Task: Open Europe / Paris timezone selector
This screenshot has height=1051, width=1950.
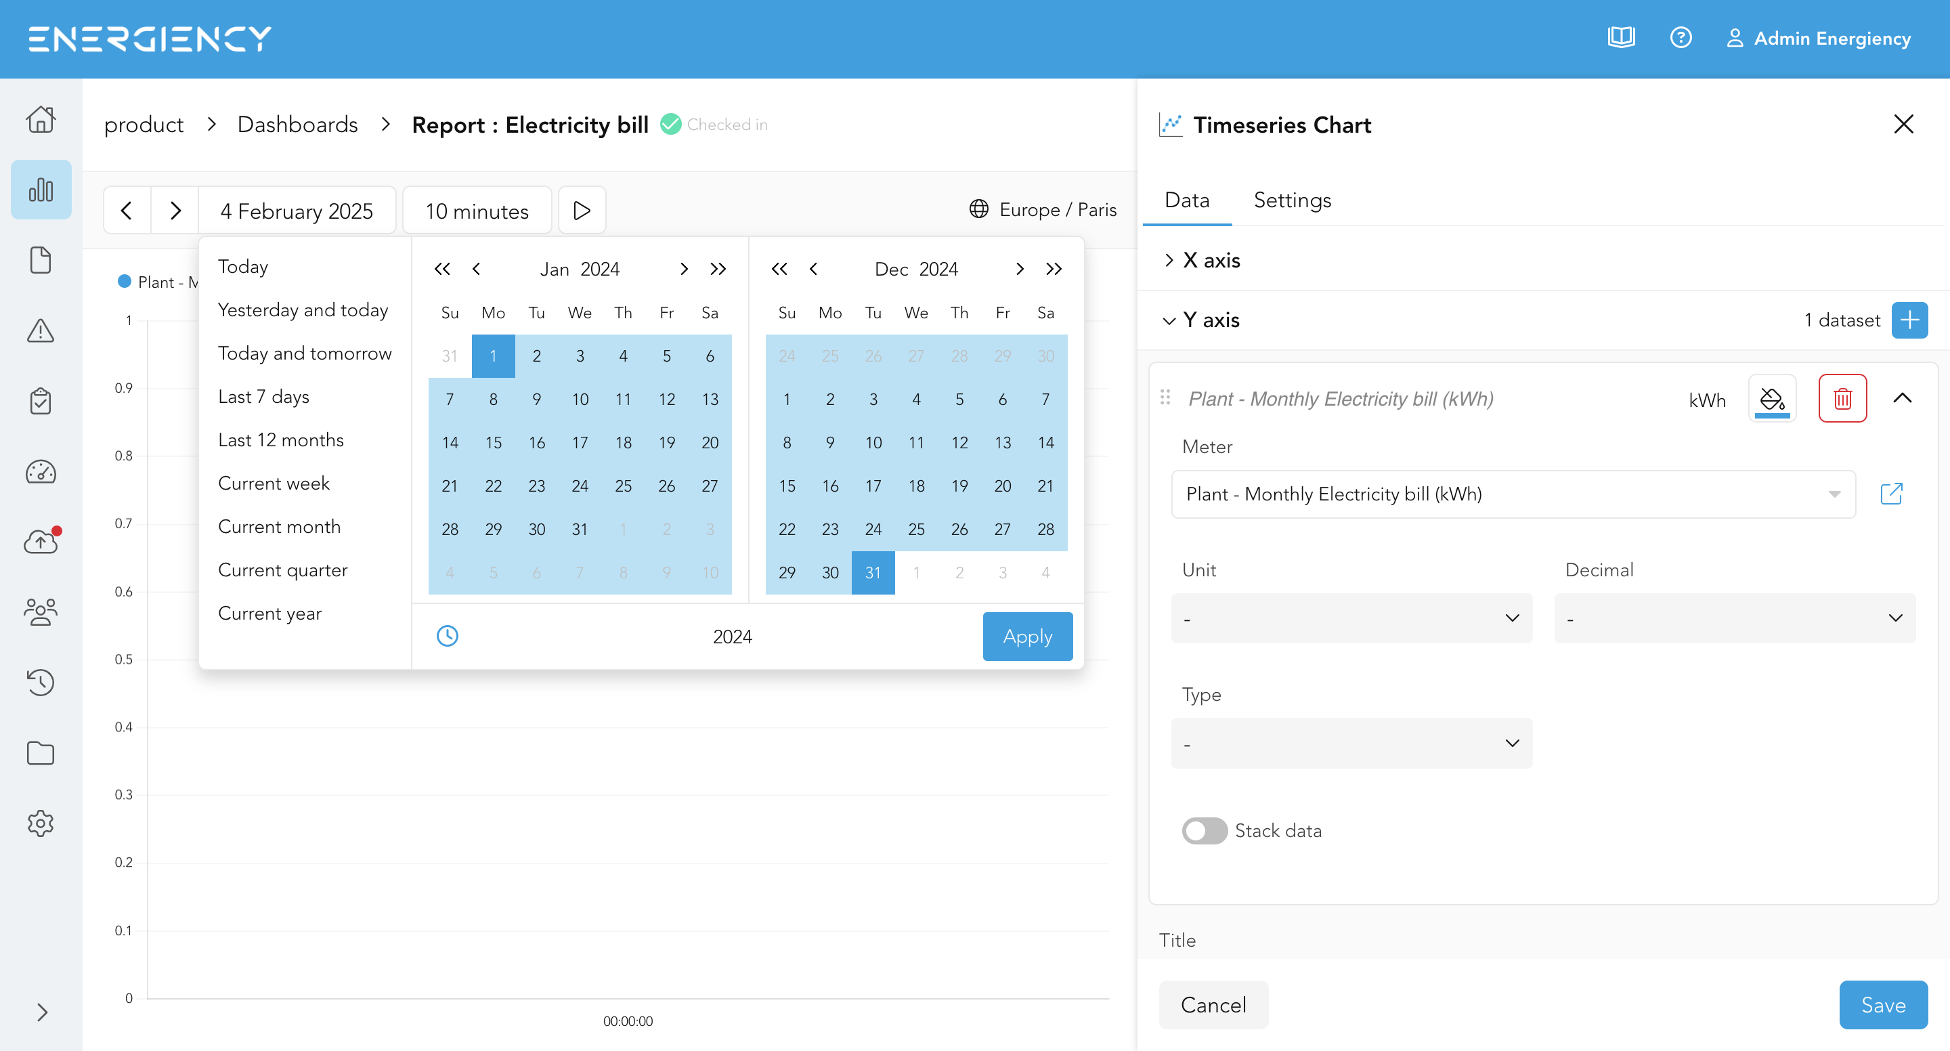Action: (1043, 210)
